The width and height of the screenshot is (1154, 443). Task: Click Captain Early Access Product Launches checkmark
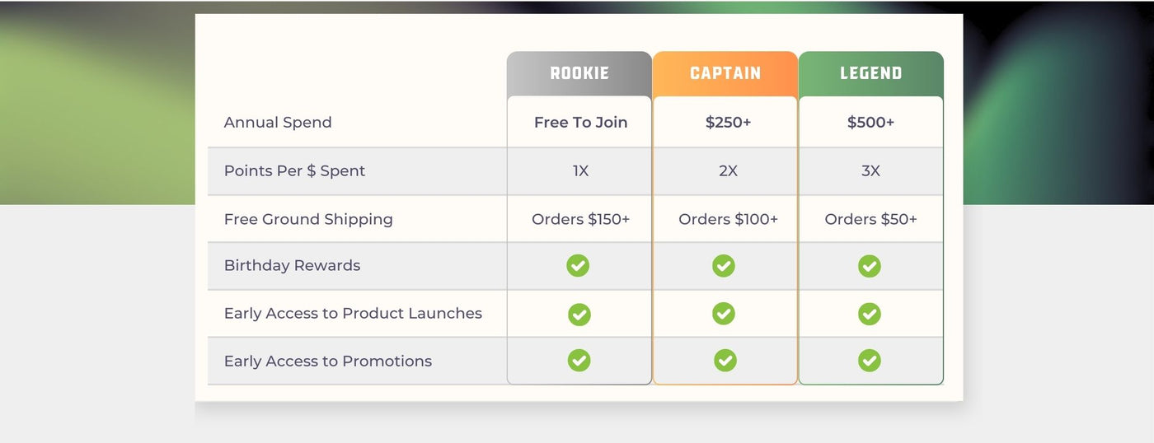pyautogui.click(x=724, y=314)
